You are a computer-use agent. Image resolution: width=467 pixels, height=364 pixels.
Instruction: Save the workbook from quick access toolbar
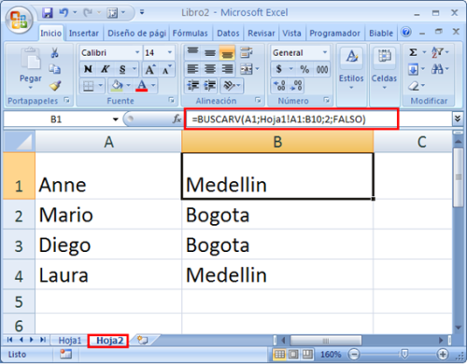tap(48, 12)
